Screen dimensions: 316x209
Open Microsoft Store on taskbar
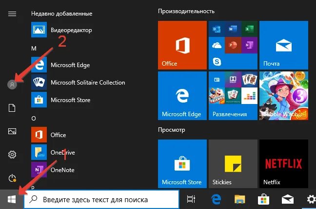point(263,199)
